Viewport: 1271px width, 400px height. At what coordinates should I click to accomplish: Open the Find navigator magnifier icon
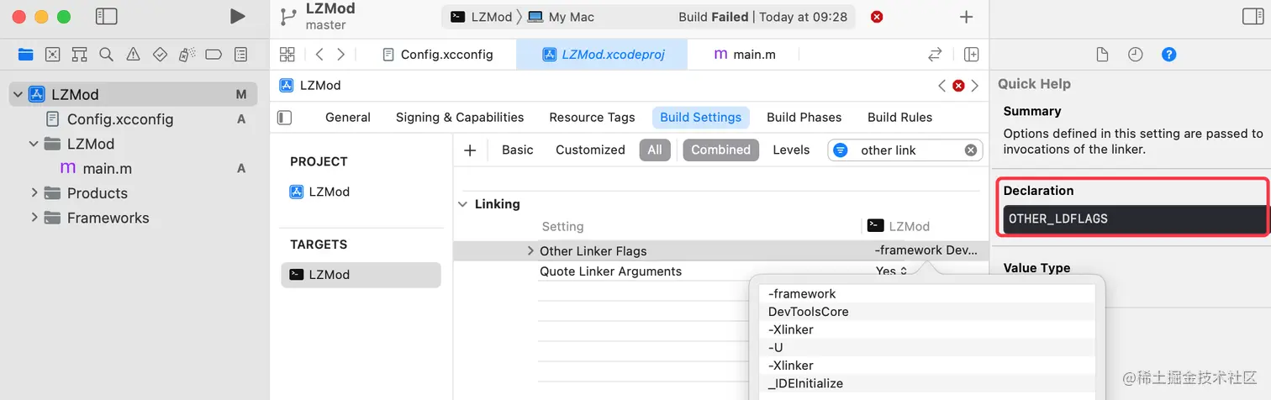[x=106, y=55]
